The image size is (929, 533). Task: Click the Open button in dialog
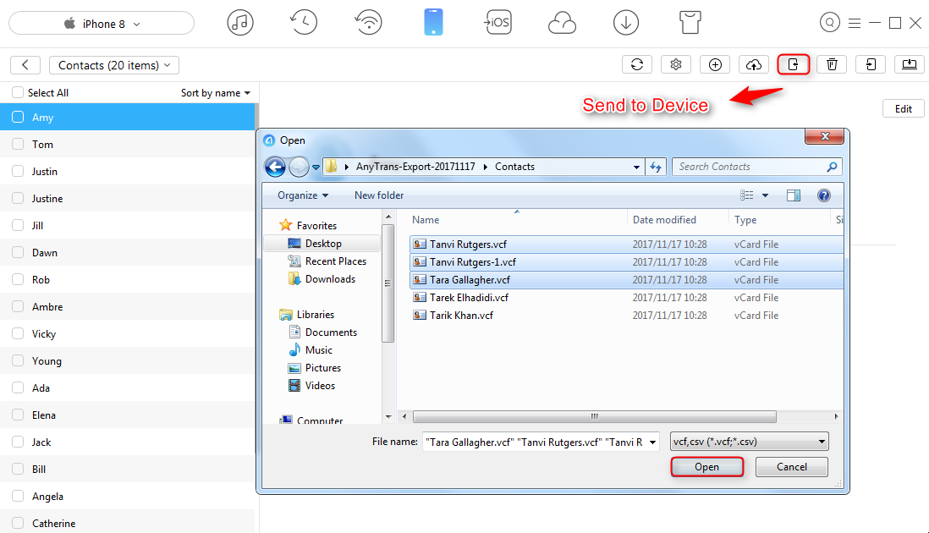click(706, 467)
